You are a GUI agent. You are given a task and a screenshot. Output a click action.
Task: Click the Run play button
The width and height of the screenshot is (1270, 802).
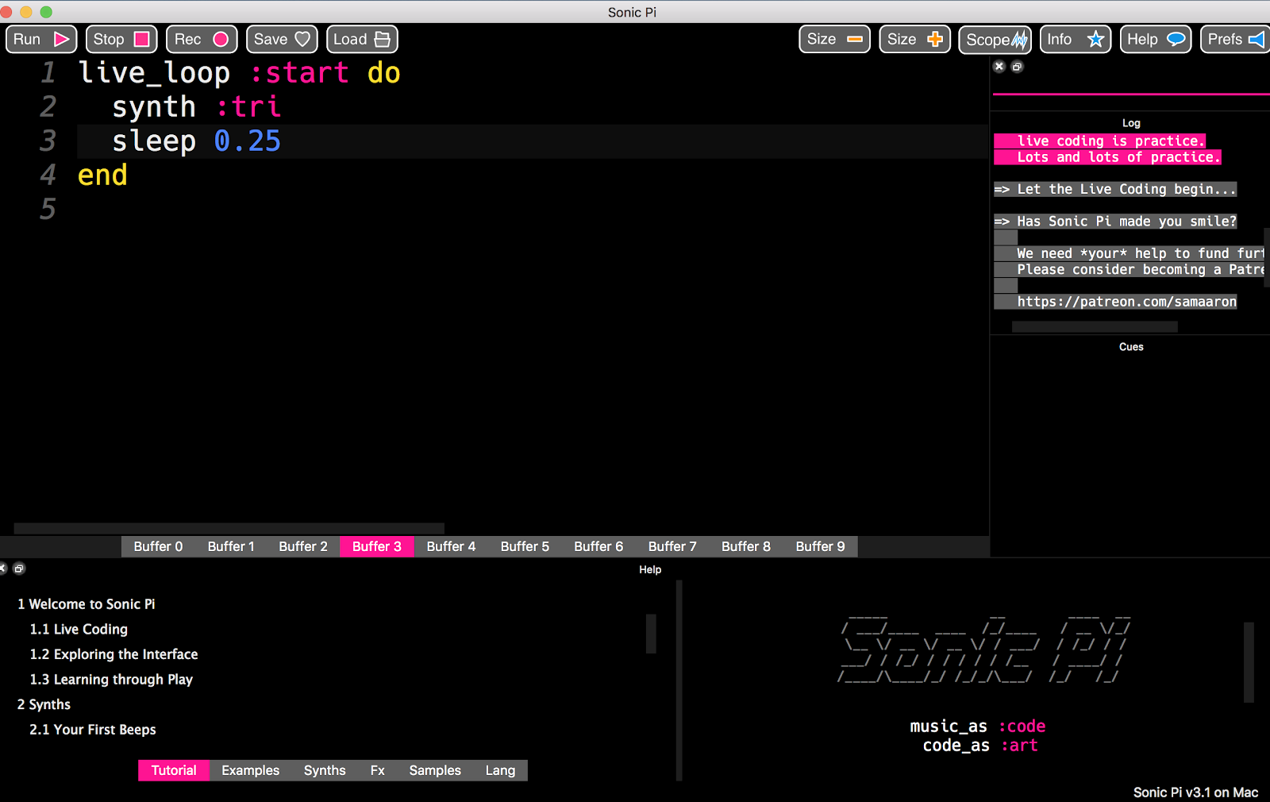pos(41,39)
